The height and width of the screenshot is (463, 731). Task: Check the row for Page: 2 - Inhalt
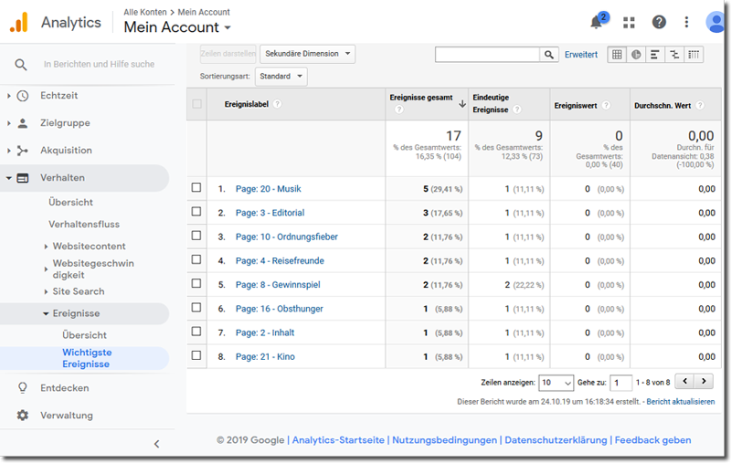pyautogui.click(x=196, y=331)
